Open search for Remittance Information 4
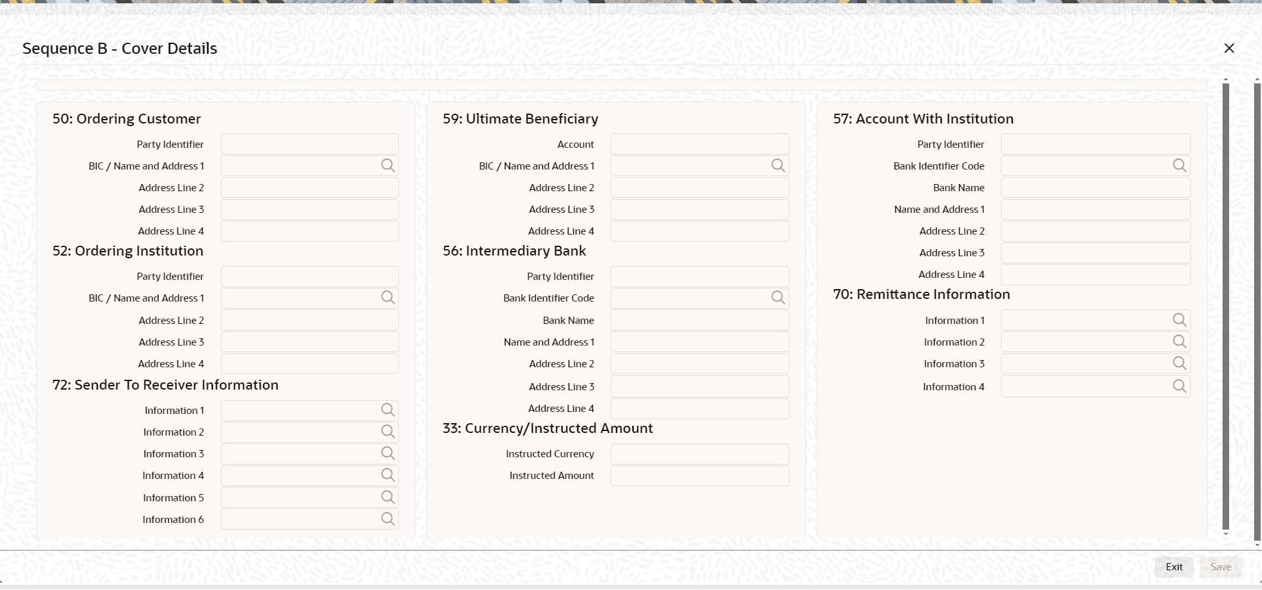The width and height of the screenshot is (1262, 590). (x=1180, y=386)
